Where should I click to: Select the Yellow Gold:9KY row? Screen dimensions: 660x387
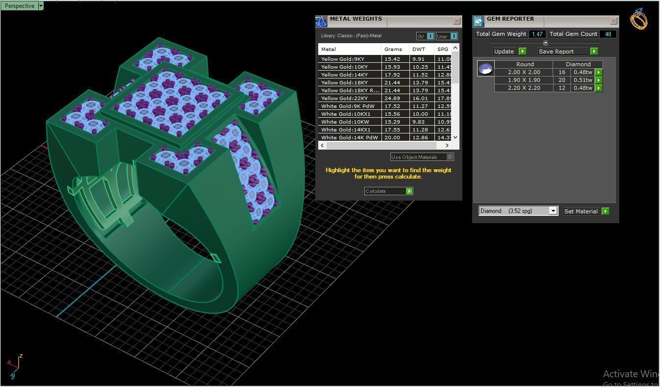pyautogui.click(x=385, y=59)
